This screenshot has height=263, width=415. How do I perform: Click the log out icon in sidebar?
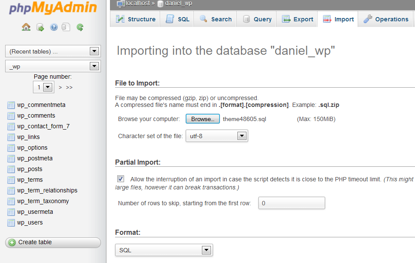click(x=40, y=27)
